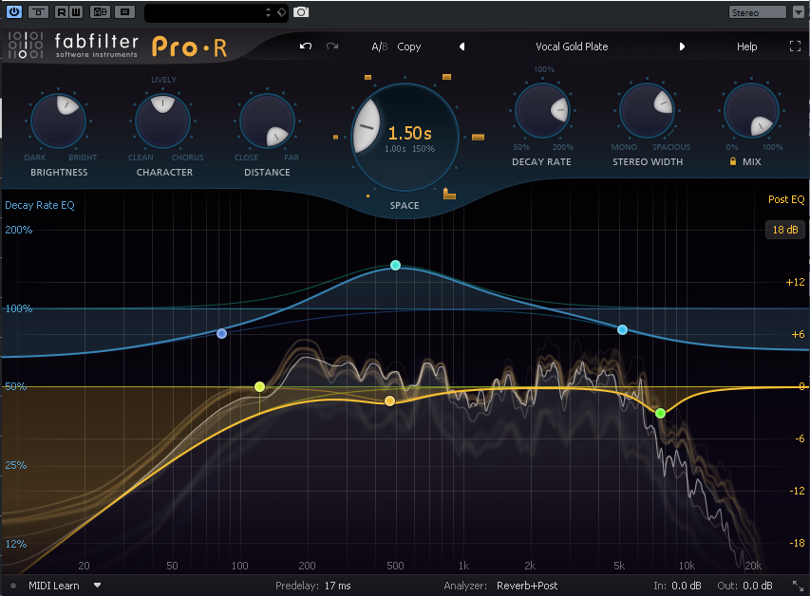Select the teal Decay Rate EQ peak band

395,265
